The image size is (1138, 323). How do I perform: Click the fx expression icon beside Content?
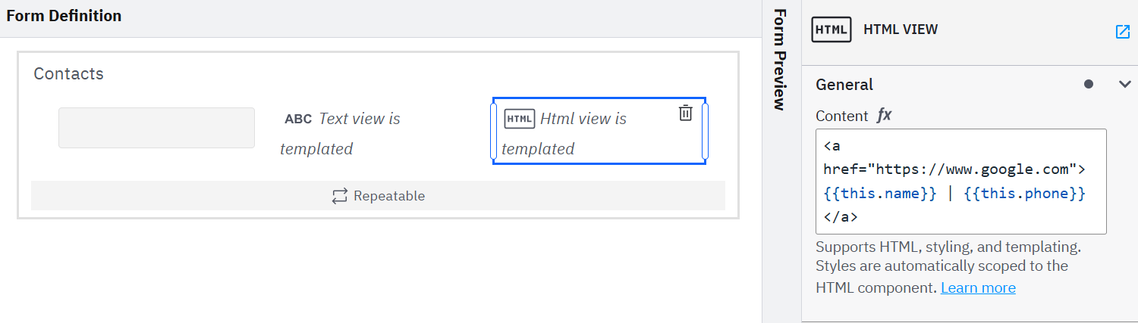click(884, 116)
